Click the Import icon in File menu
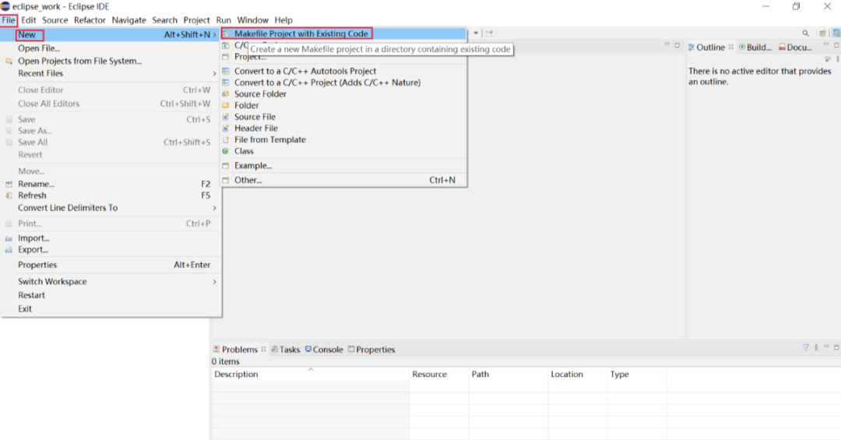This screenshot has width=841, height=440. click(9, 238)
